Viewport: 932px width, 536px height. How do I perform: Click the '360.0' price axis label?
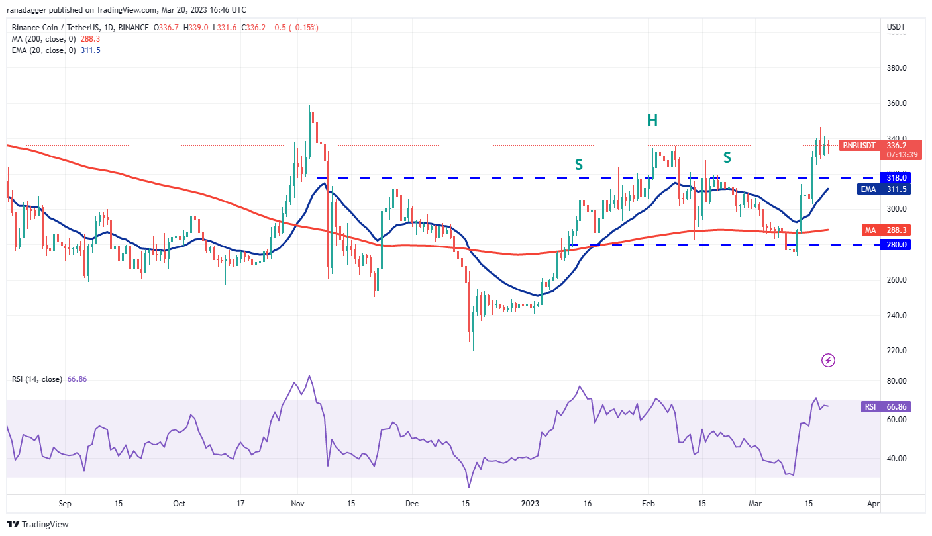coord(897,103)
